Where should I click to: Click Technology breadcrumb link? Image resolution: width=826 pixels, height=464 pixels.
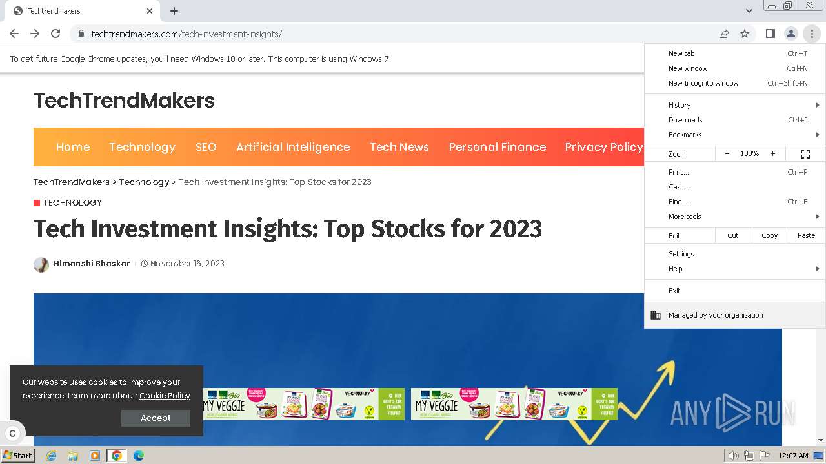pos(144,182)
